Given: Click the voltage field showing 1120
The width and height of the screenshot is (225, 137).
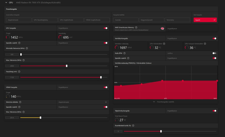Looking at the screenshot, I should [12, 77].
